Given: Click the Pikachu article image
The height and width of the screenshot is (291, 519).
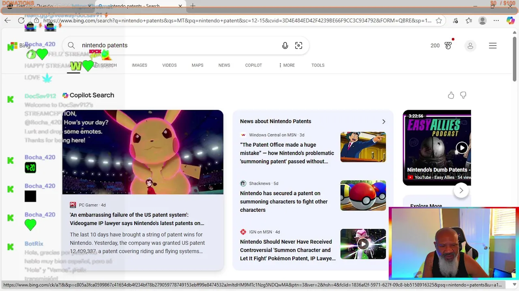Looking at the screenshot, I should (143, 152).
